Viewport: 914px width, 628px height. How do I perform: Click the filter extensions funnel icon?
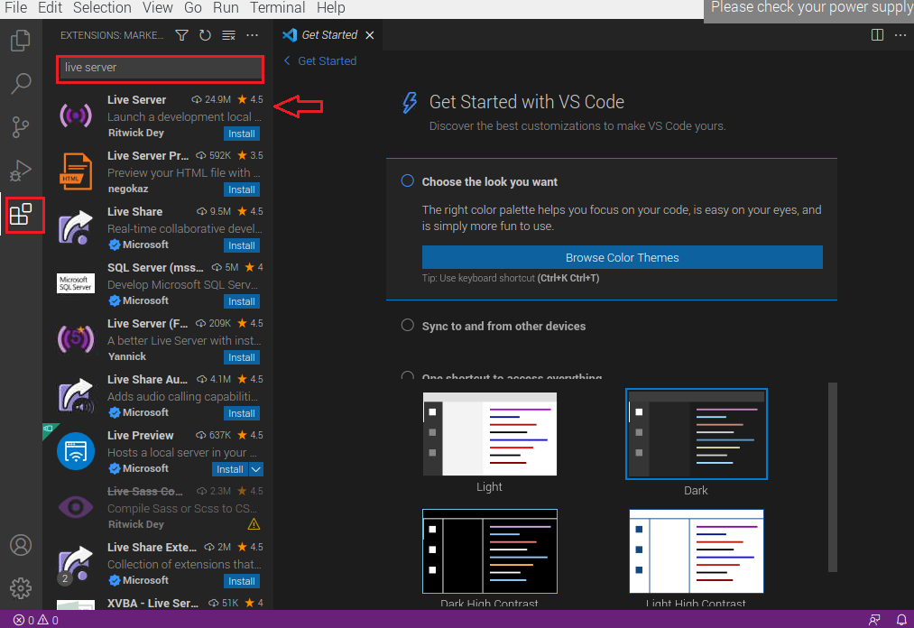click(x=181, y=35)
